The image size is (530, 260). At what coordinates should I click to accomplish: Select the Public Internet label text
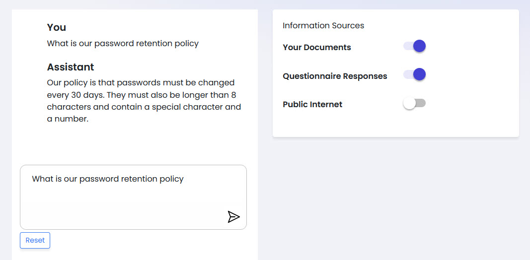(312, 105)
